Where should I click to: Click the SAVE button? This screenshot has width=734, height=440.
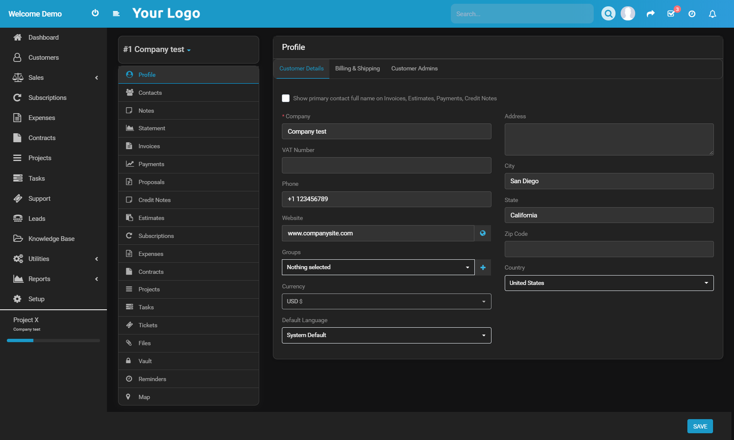(700, 426)
